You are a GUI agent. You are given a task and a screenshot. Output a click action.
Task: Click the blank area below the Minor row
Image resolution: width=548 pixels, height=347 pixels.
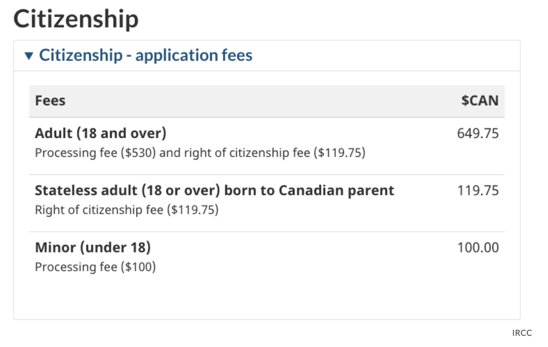[x=267, y=297]
